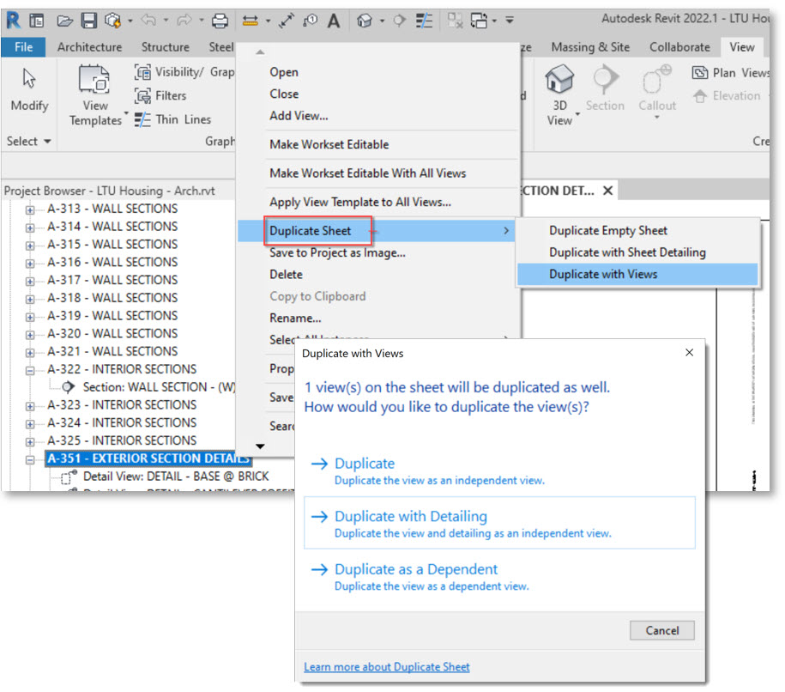
Task: Choose Duplicate with Sheet Detailing submenu item
Action: click(x=637, y=252)
